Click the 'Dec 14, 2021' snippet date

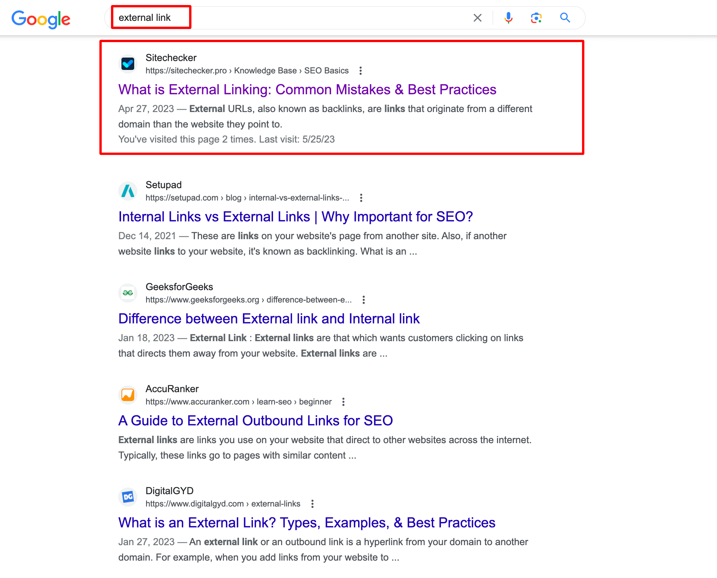[x=147, y=236]
